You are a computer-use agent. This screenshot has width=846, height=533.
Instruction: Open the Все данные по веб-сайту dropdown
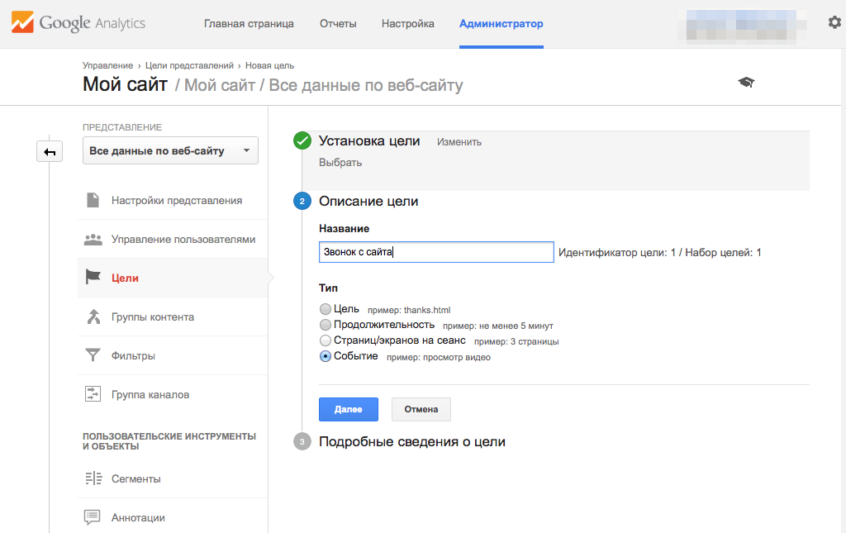click(170, 150)
